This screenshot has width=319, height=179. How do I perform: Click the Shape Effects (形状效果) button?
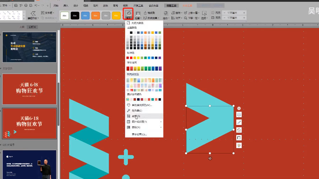pos(151,18)
